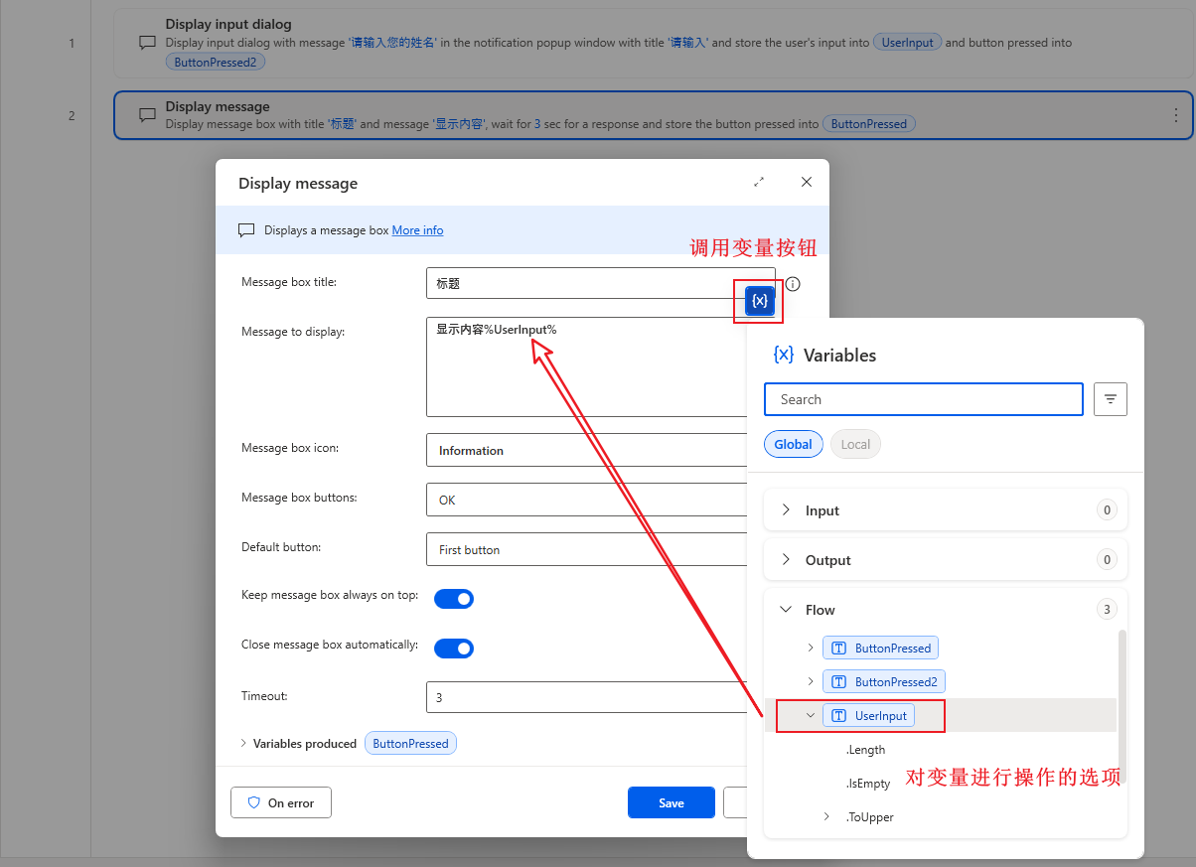The height and width of the screenshot is (867, 1196).
Task: Toggle Keep message box always on top
Action: coord(454,599)
